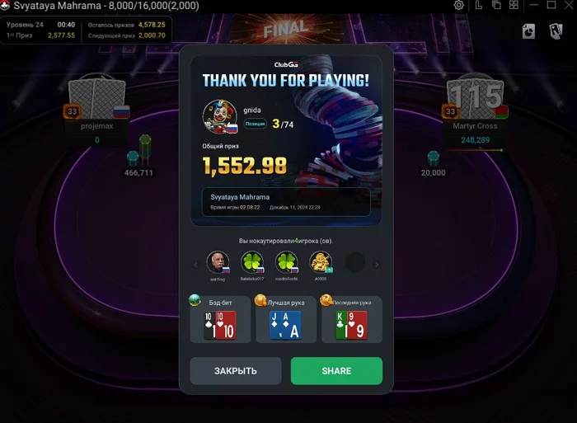Show next knocked-out players with right arrow
Viewport: 577px width, 423px height.
tap(377, 265)
